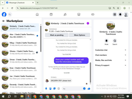Click the taskbar volume speaker icon
Screen dimensions: 132x99
(x=108, y=96)
